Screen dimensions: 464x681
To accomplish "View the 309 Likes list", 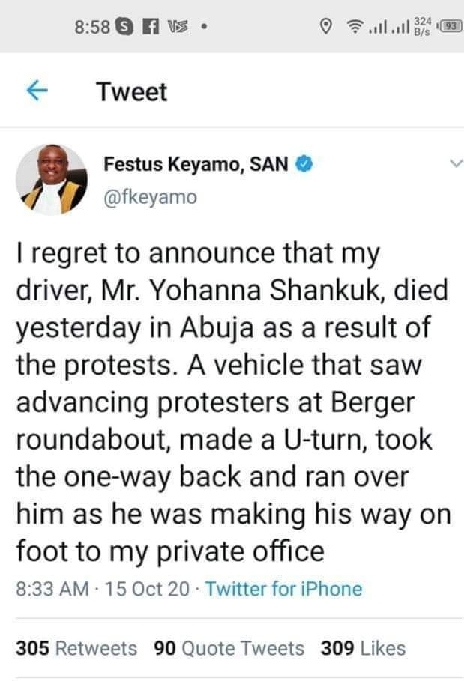I will pyautogui.click(x=363, y=648).
